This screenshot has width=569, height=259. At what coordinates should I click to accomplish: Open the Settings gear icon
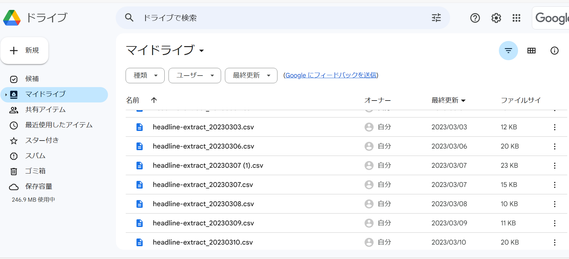[496, 18]
